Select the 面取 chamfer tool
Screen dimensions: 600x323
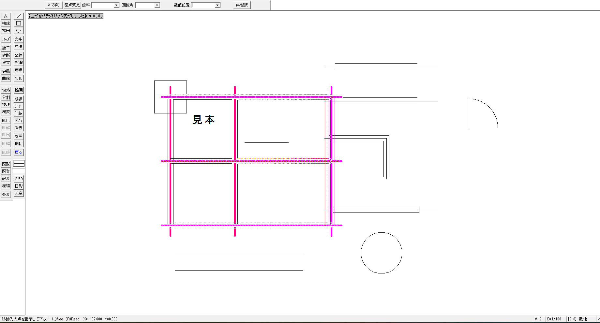(x=19, y=120)
